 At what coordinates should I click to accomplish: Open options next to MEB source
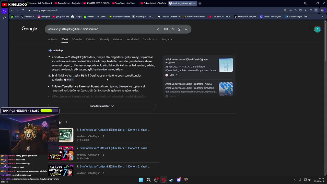(177, 75)
